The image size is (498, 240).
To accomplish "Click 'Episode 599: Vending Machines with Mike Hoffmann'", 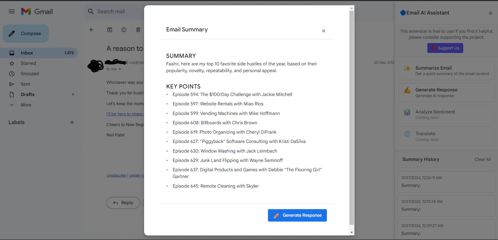I will pos(226,113).
